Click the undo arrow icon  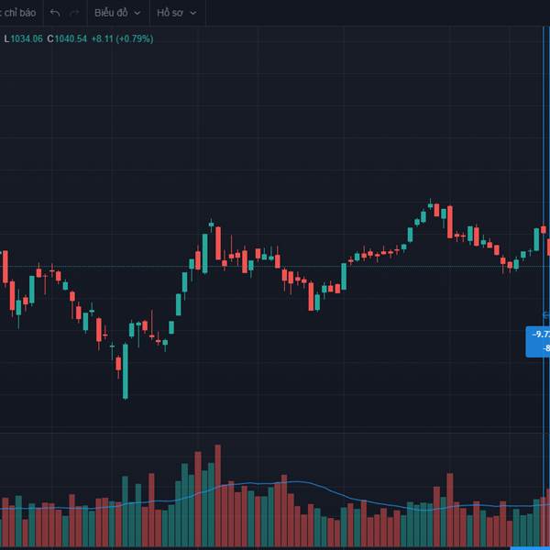[x=55, y=13]
